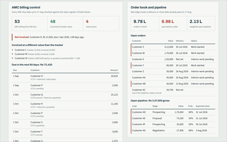Click the Open pipeline Rs 3,07,600 gross heading
Image resolution: width=227 pixels, height=142 pixels.
pos(150,101)
